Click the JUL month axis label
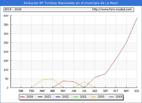The width and height of the screenshot is (142, 103). click(x=84, y=91)
